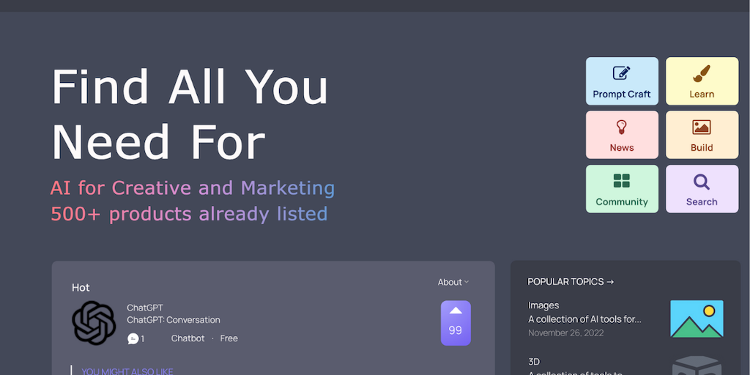Open the Images topic link
This screenshot has width=750, height=375.
point(543,305)
